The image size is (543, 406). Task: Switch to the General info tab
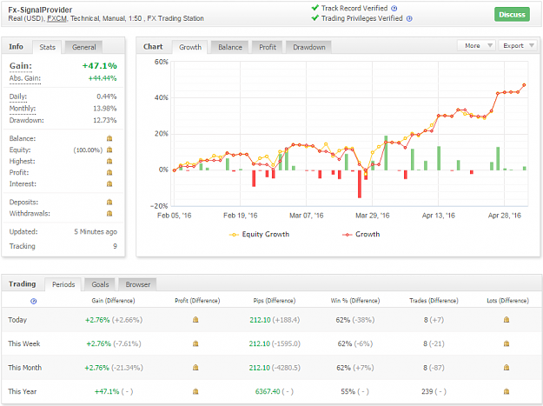pyautogui.click(x=83, y=47)
